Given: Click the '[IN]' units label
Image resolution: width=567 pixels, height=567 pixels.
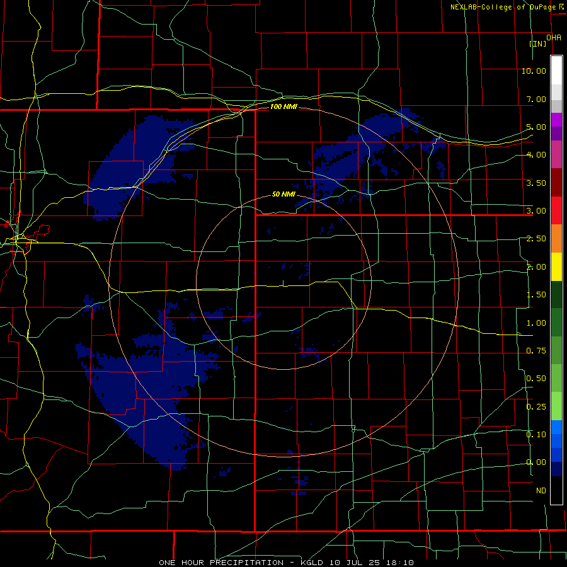Looking at the screenshot, I should pos(537,43).
